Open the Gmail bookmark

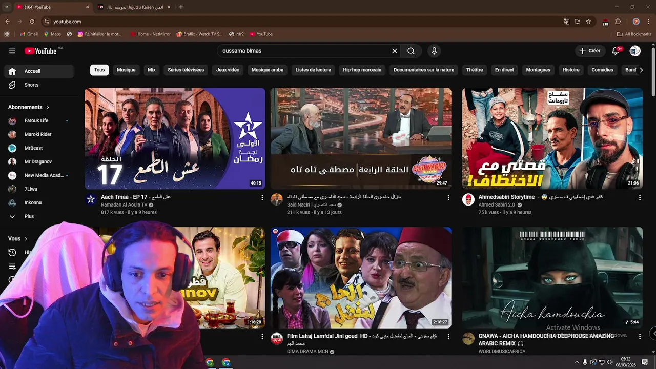coord(29,34)
